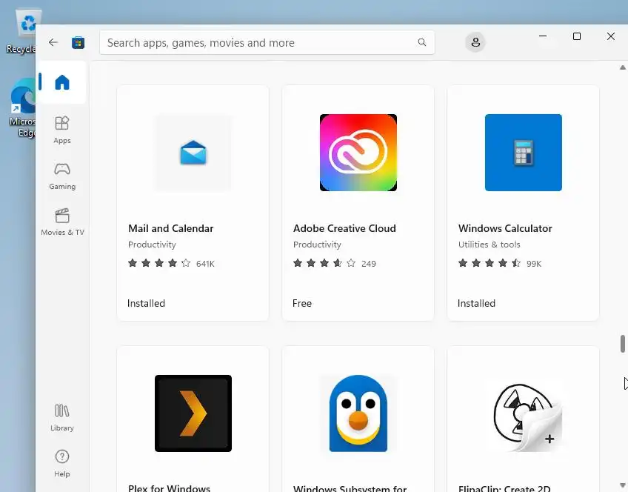This screenshot has height=492, width=628.
Task: Click the Installed label under Windows Calculator
Action: click(476, 303)
